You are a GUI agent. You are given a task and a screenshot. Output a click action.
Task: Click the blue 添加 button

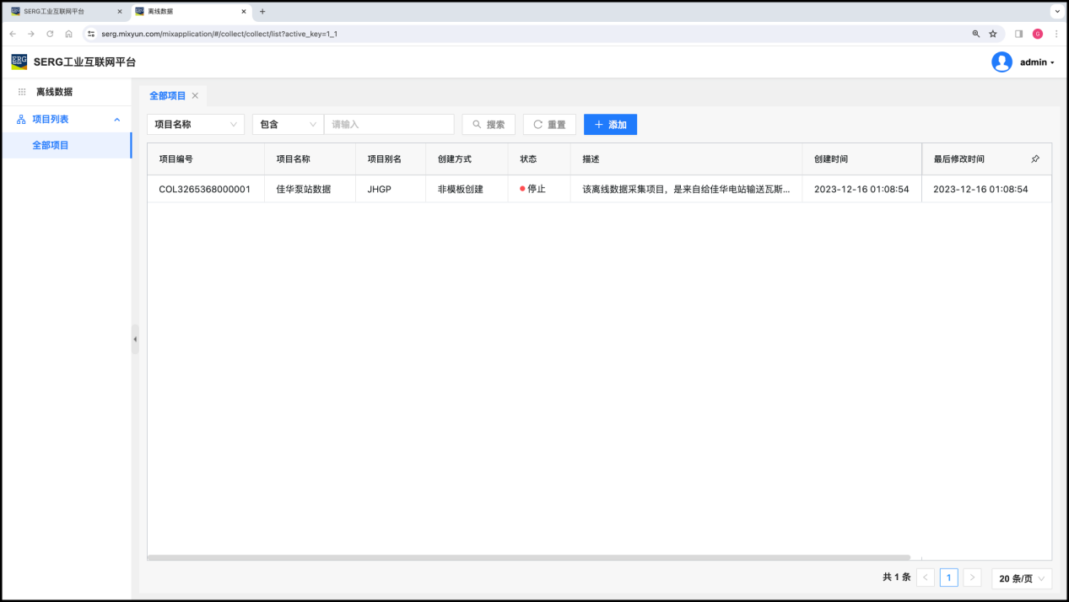(610, 125)
